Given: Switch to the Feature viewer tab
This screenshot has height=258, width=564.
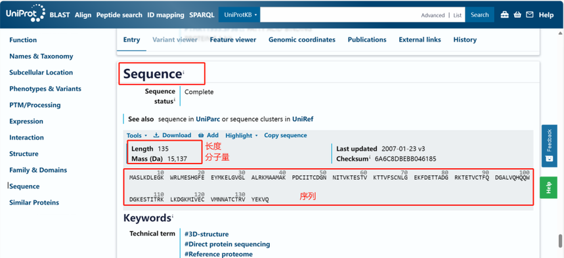Looking at the screenshot, I should pos(233,39).
